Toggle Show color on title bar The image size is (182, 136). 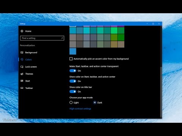click(73, 91)
